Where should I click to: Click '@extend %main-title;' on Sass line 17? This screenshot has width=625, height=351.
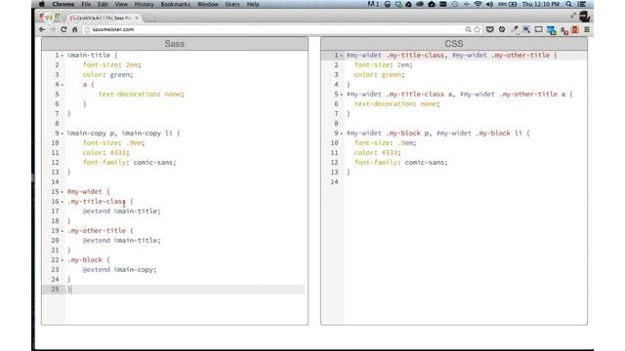point(121,211)
